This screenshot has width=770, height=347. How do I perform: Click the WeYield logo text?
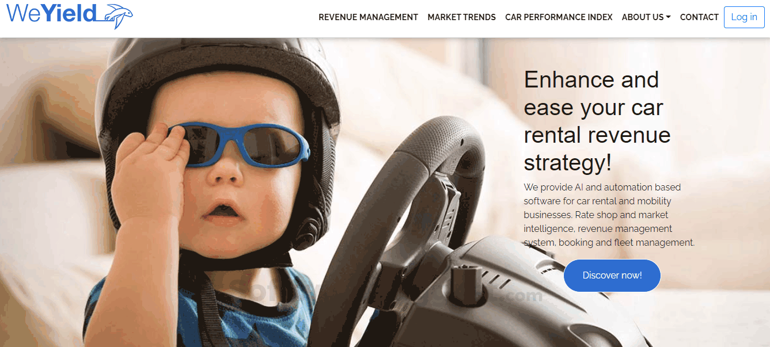(x=51, y=13)
